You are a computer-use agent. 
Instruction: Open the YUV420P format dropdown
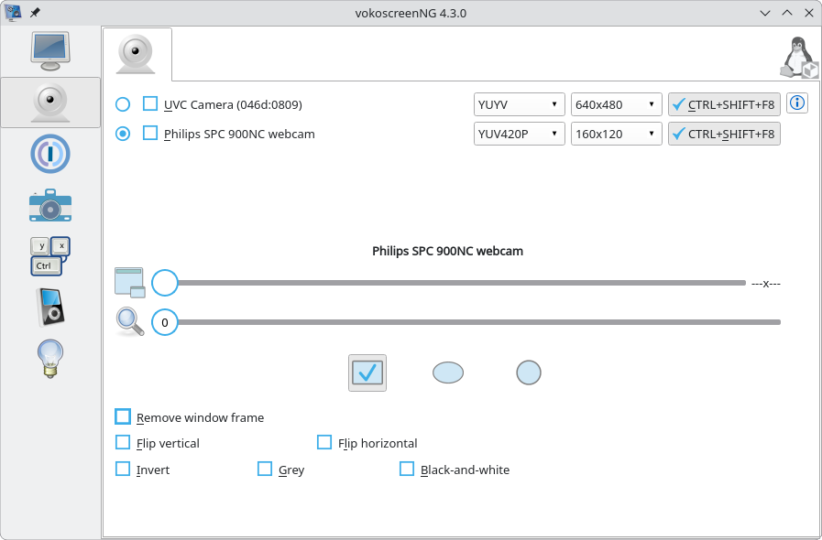(x=519, y=134)
